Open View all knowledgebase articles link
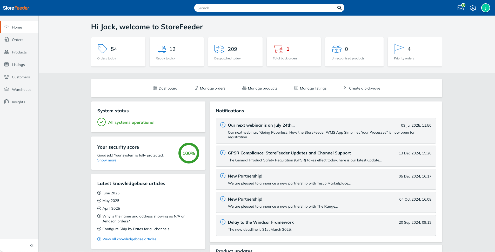The image size is (495, 252). [129, 239]
